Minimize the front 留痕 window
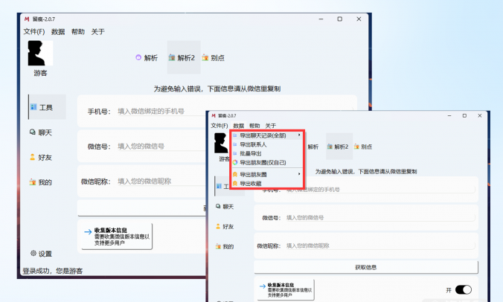This screenshot has width=503, height=302. pos(449,115)
